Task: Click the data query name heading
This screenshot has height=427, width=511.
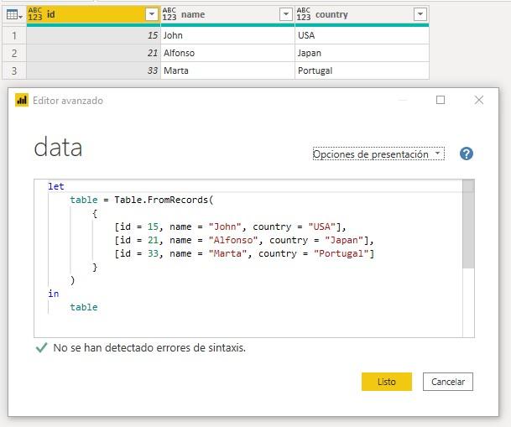Action: click(x=58, y=148)
